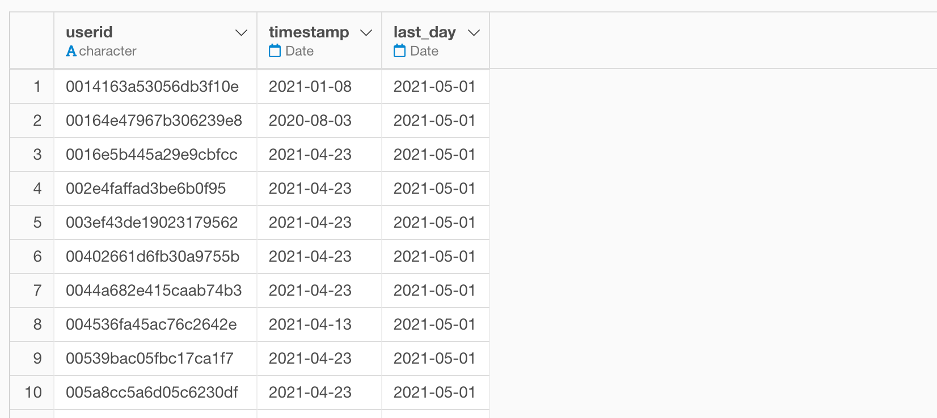937x418 pixels.
Task: Click timestamp cell 2021-04-13
Action: [x=310, y=325]
